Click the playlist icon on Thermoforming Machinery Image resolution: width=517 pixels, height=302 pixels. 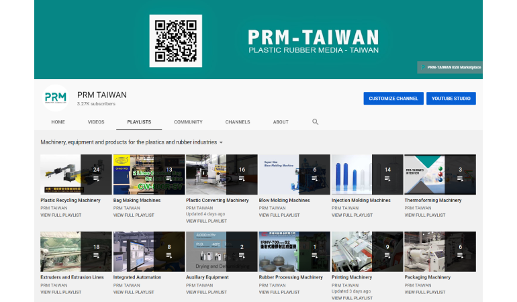(x=461, y=179)
